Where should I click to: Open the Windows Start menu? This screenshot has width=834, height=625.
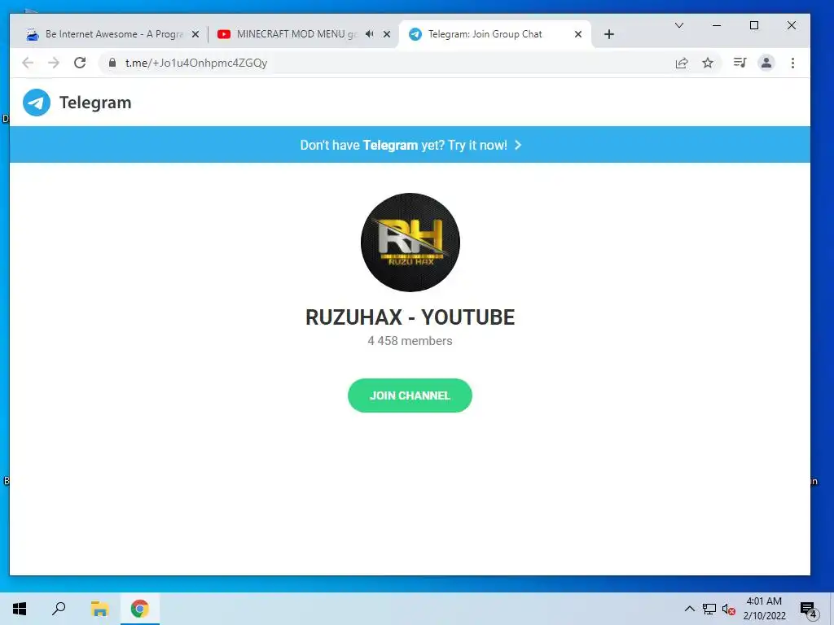[x=20, y=609]
